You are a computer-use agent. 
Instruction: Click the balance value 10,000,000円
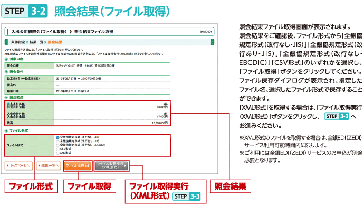coord(160,123)
